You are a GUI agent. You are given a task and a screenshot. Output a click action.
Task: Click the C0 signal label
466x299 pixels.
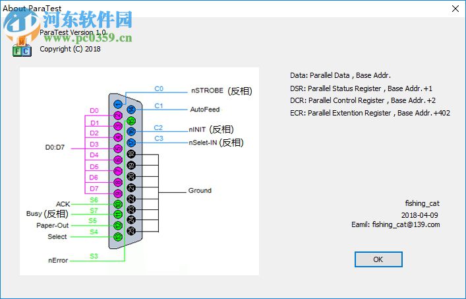[159, 88]
